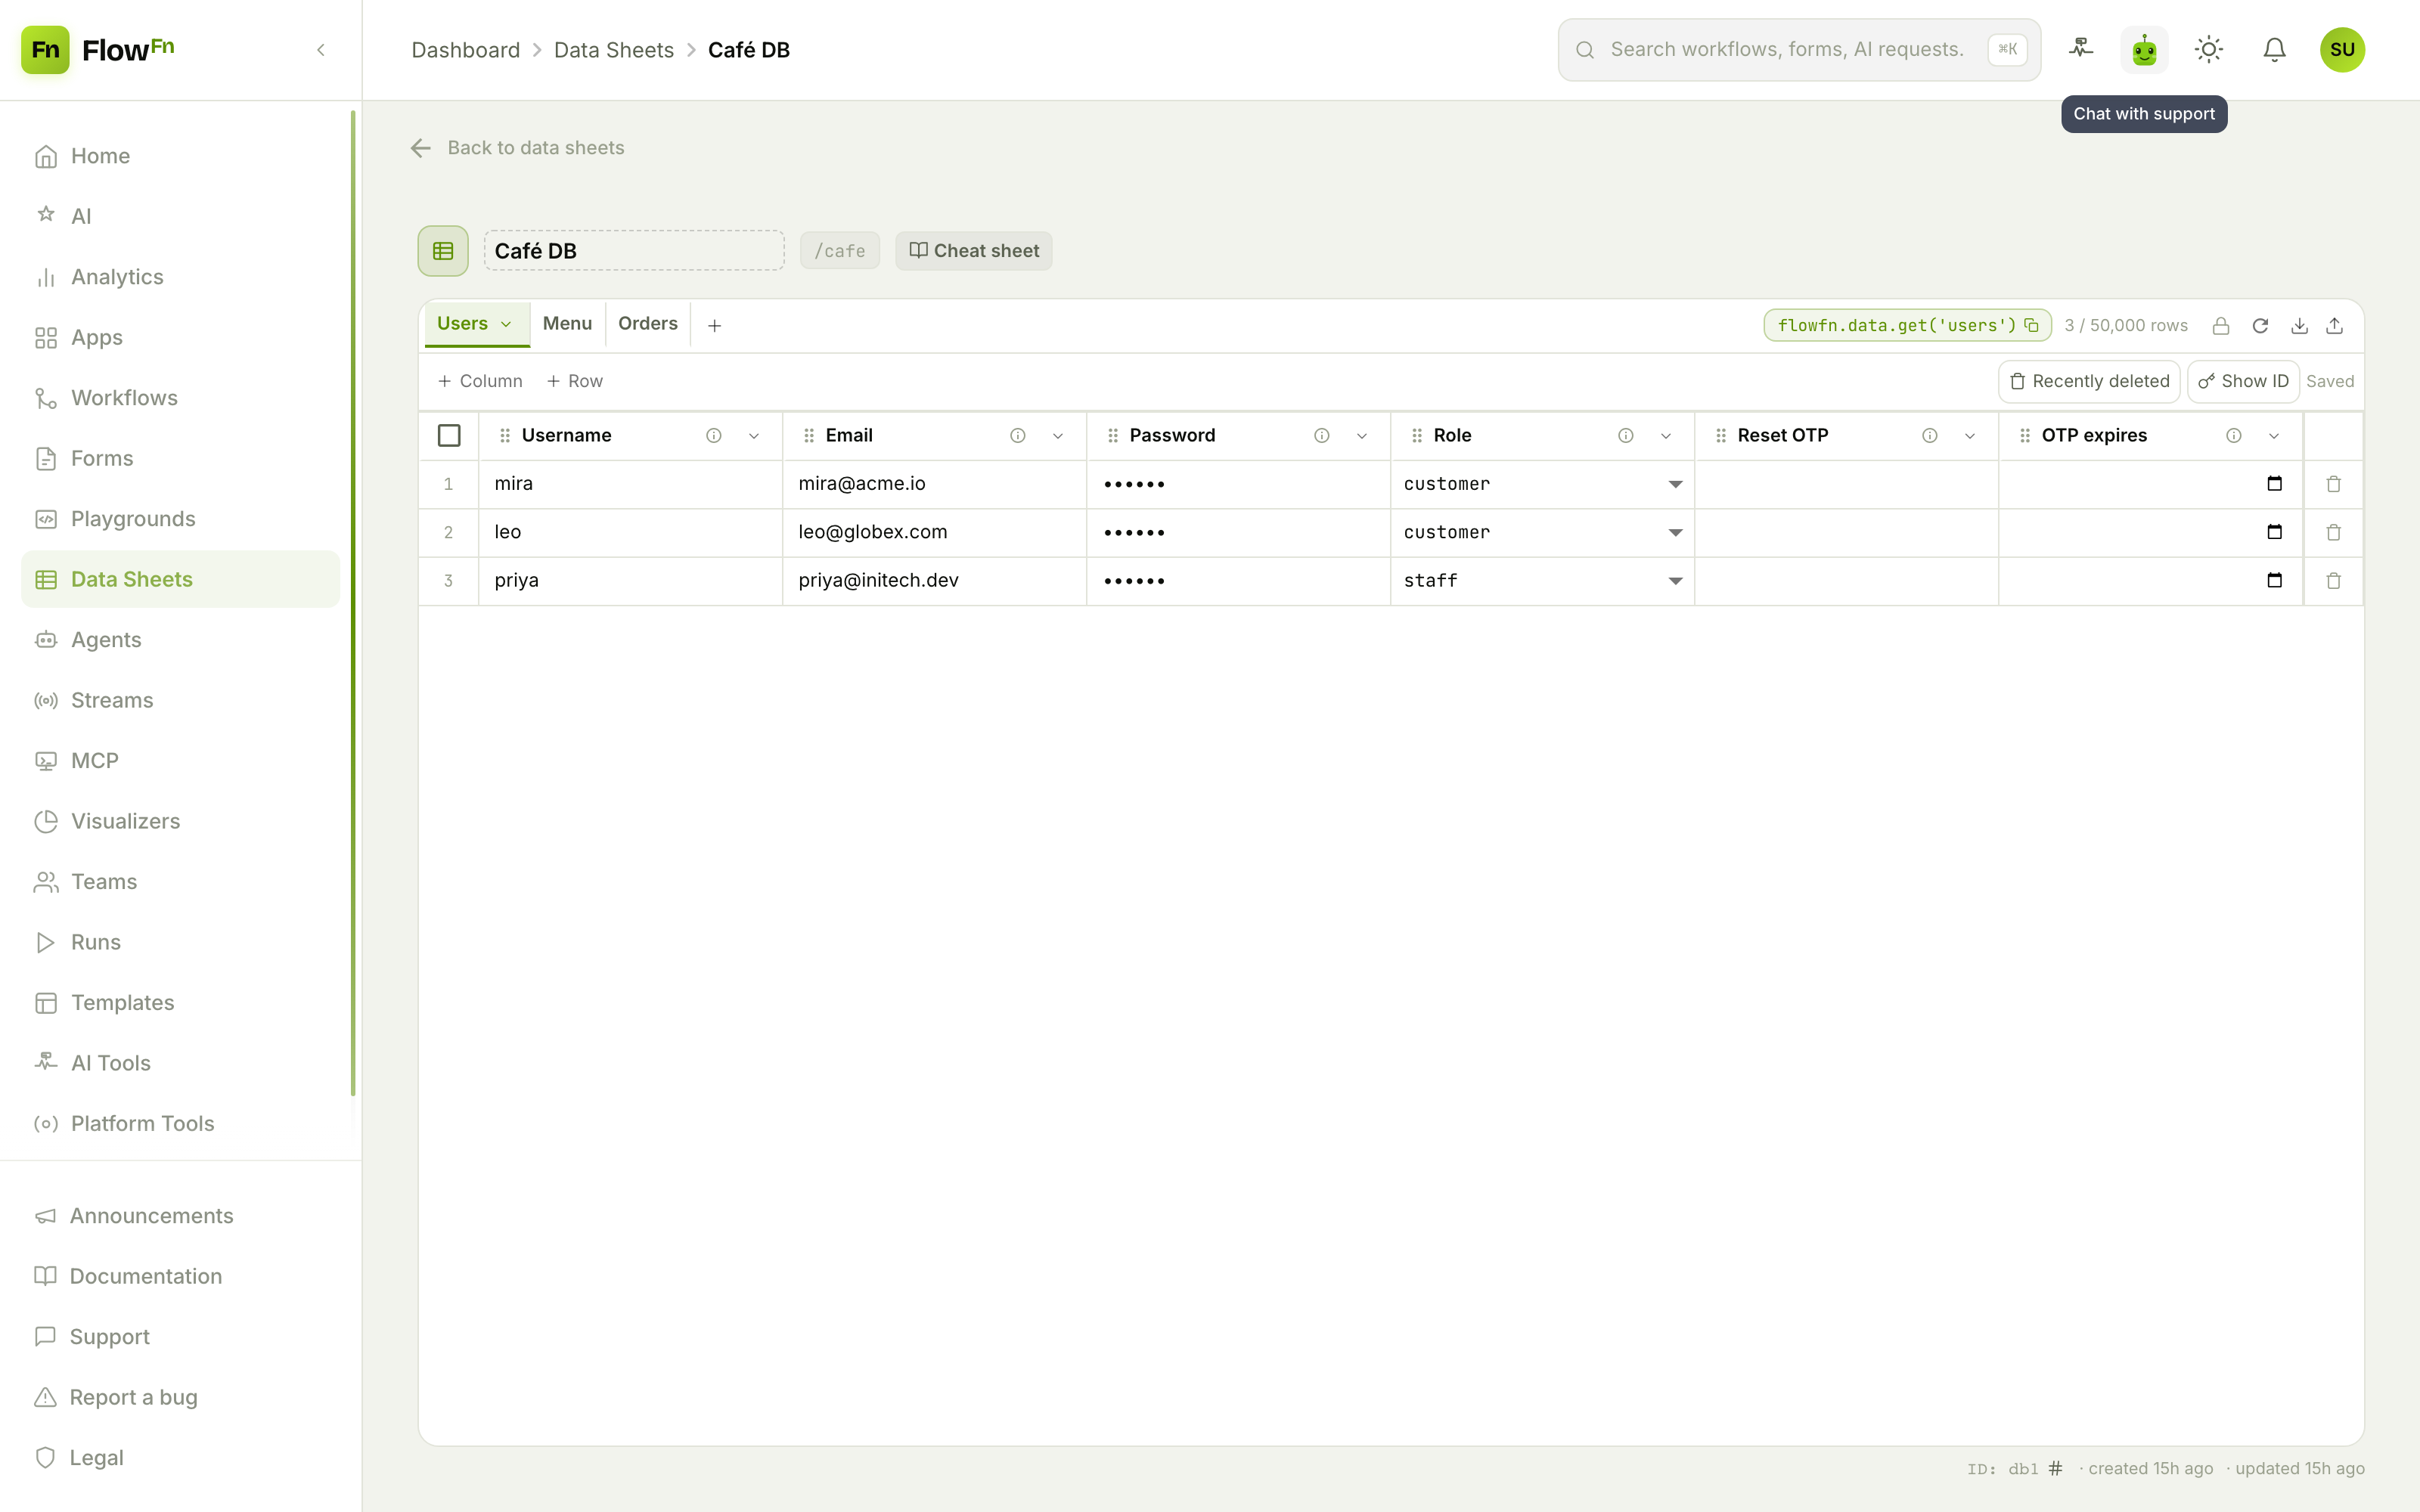Viewport: 2420px width, 1512px height.
Task: Show info for the Reset OTP column
Action: pyautogui.click(x=1930, y=436)
